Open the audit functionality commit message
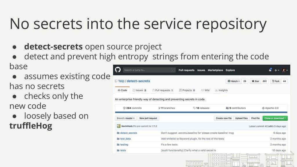297x167 pixels. point(189,150)
